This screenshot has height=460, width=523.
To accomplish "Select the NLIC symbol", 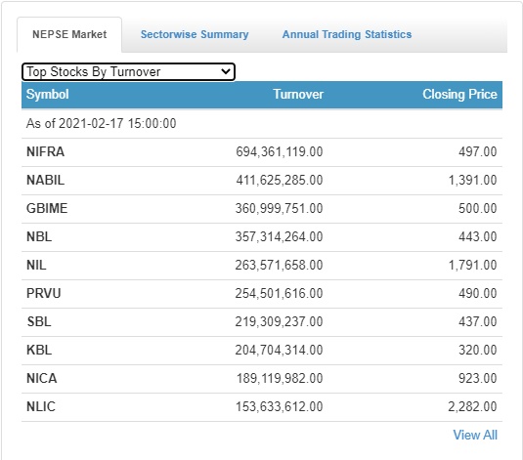I will coord(41,406).
